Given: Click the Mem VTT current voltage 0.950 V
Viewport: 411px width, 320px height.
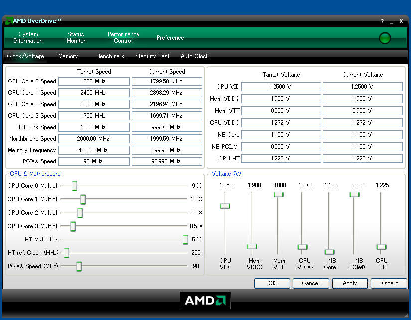Looking at the screenshot, I should coord(363,111).
